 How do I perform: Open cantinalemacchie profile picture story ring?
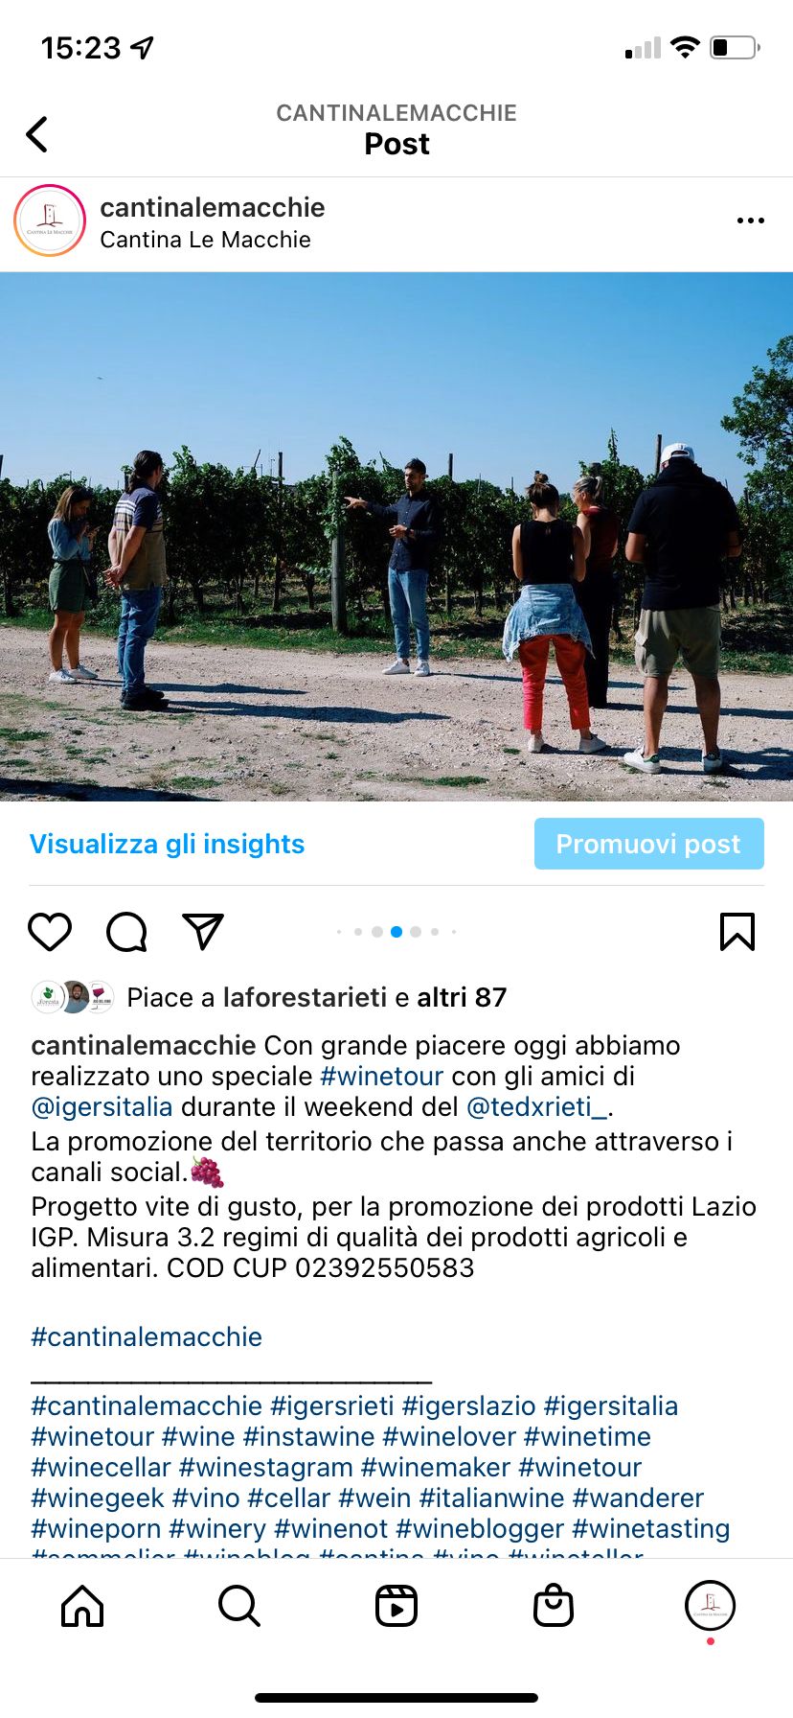pos(50,221)
